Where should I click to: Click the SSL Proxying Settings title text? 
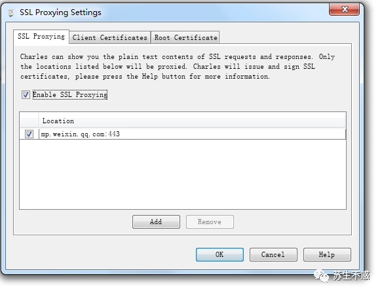tap(60, 12)
